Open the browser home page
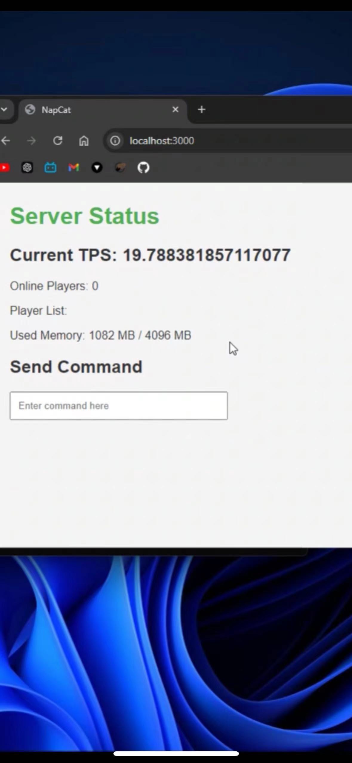Viewport: 352px width, 763px height. click(x=84, y=141)
